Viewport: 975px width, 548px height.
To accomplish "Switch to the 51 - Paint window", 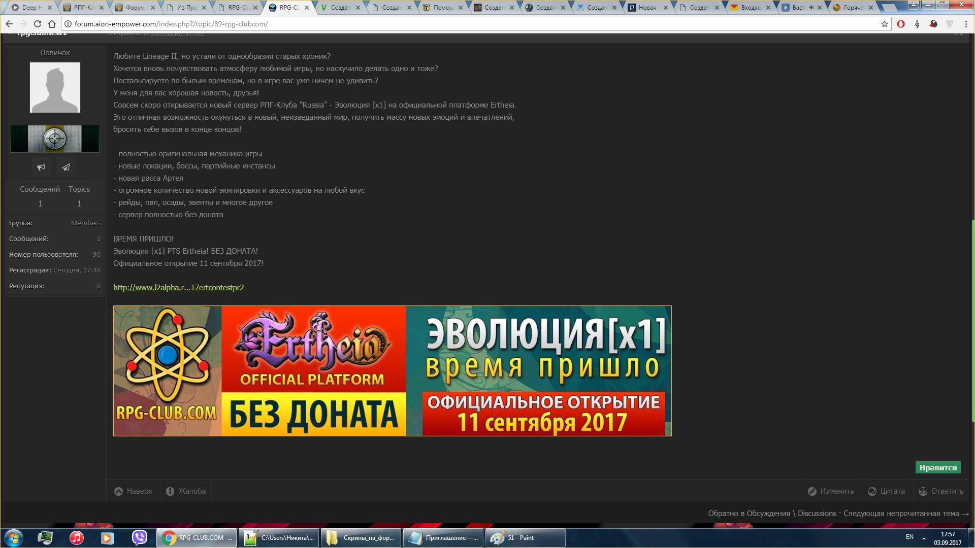I will click(x=526, y=538).
